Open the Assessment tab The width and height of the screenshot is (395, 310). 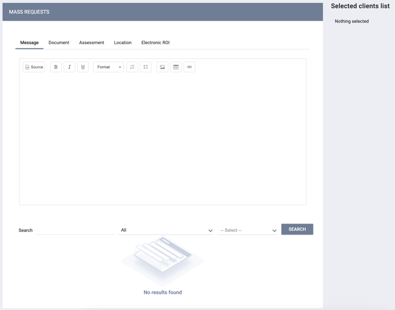click(x=91, y=43)
